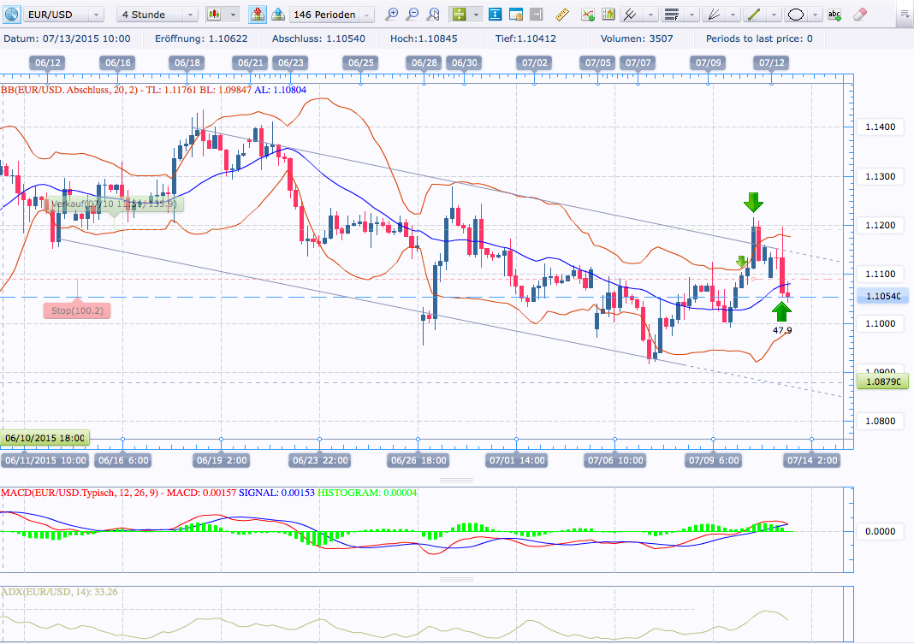Viewport: 914px width, 644px height.
Task: Open the rightmost layout options menu
Action: 904,15
